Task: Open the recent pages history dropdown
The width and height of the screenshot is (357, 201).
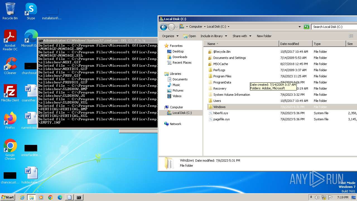Action: click(177, 27)
